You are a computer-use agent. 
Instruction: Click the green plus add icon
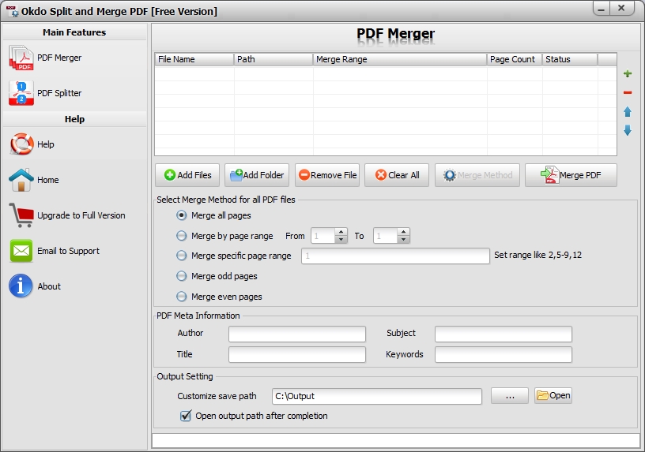628,73
